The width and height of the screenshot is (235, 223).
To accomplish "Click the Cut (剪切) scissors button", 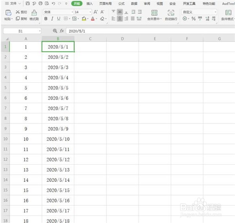I will [21, 12].
